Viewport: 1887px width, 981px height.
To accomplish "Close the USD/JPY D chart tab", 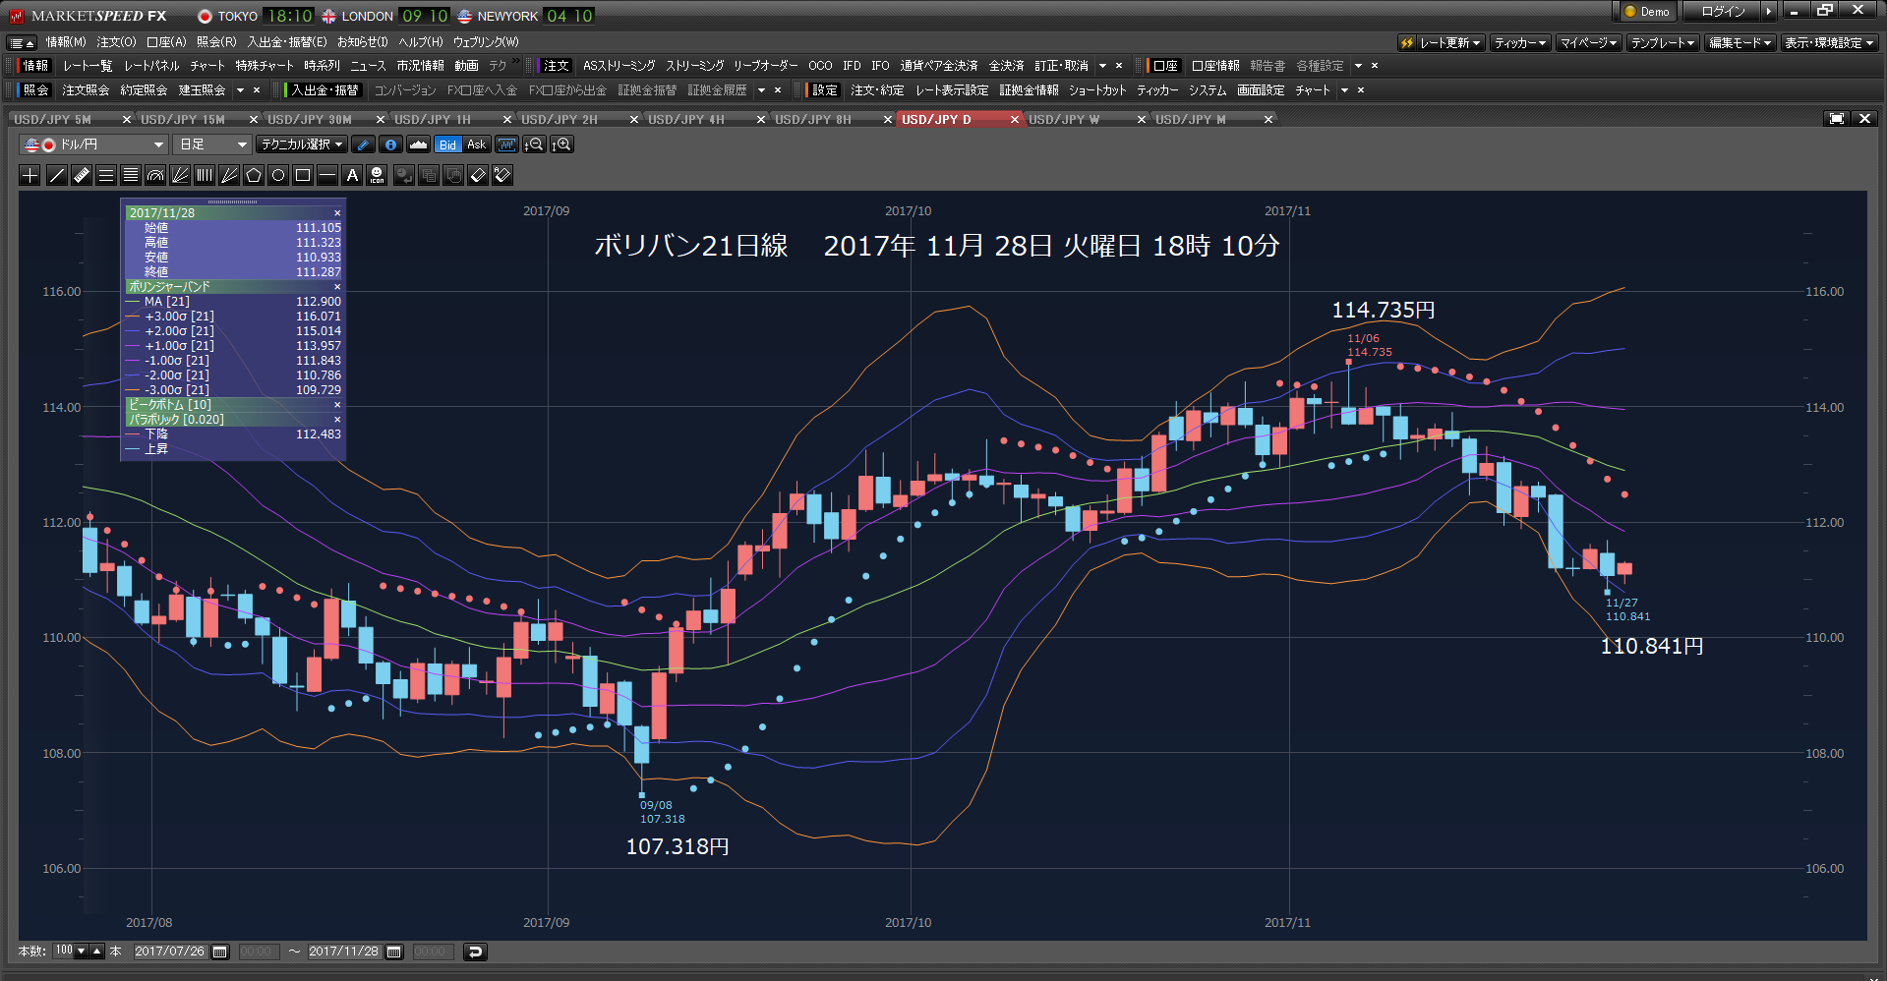I will click(x=1014, y=119).
